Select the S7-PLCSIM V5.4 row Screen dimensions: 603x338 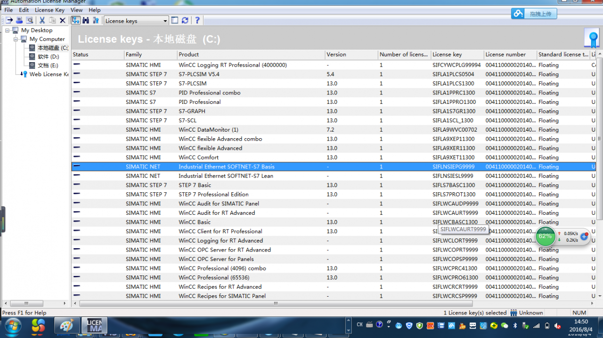click(334, 74)
